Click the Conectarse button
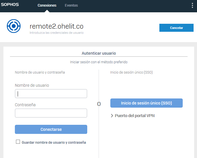 [51, 129]
